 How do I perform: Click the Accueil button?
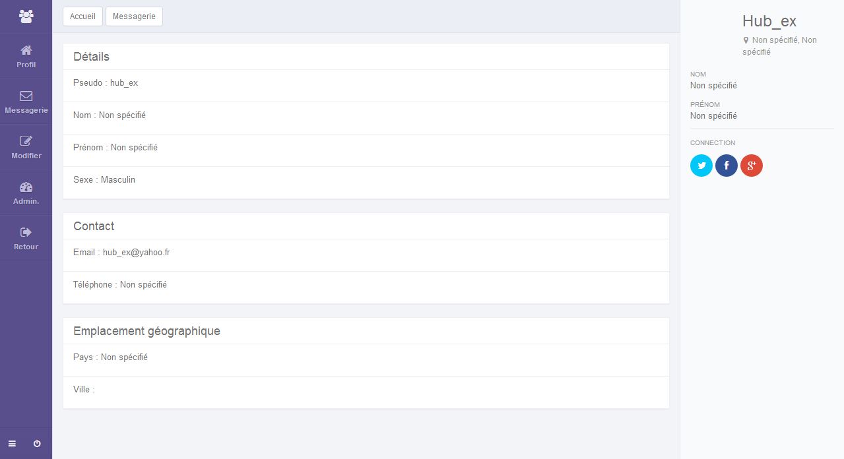point(82,16)
